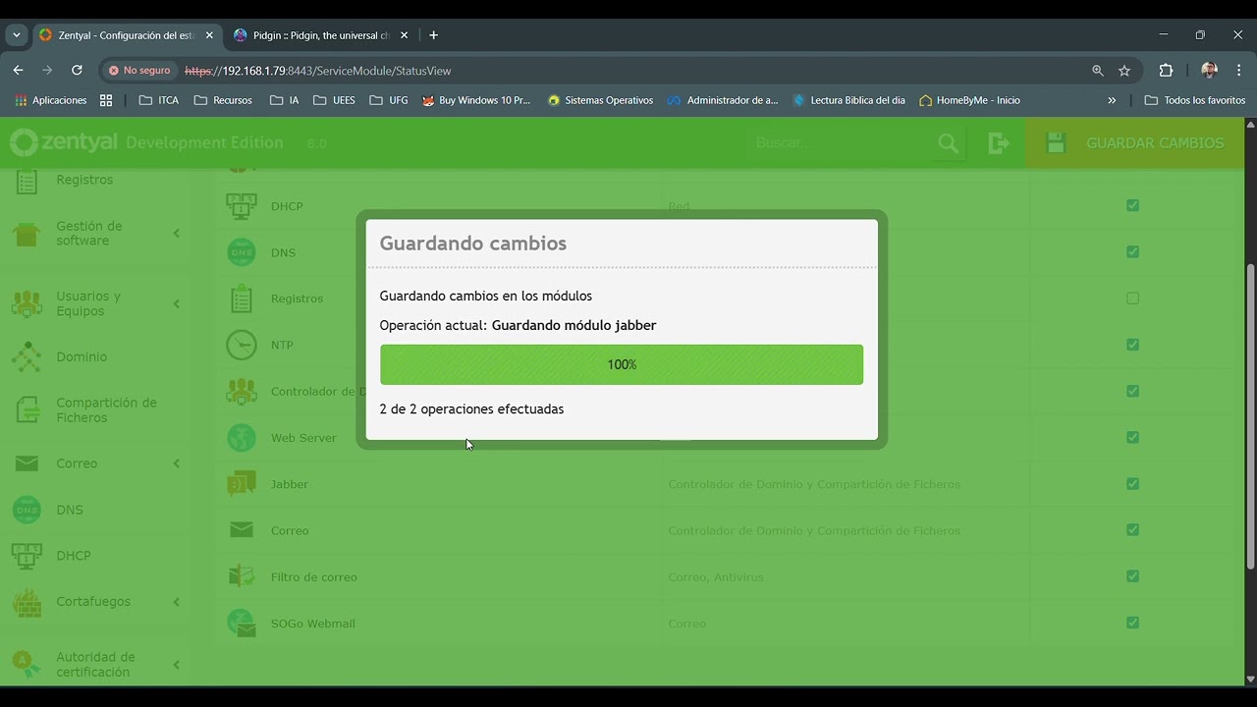The height and width of the screenshot is (707, 1257).
Task: Open Registros in the sidebar menu
Action: coord(84,180)
